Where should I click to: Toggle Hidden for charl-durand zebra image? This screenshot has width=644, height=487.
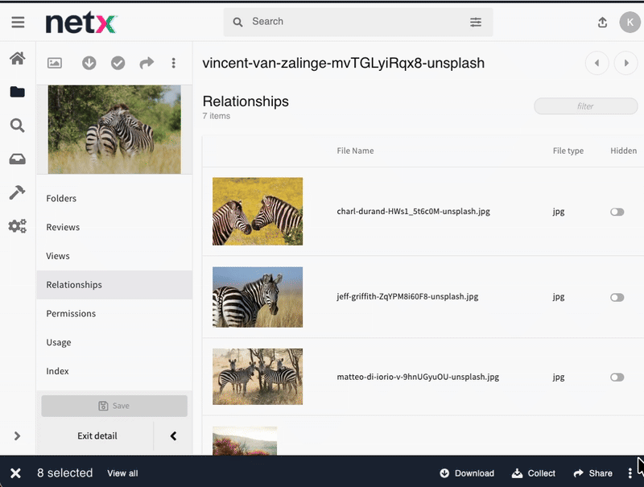617,212
